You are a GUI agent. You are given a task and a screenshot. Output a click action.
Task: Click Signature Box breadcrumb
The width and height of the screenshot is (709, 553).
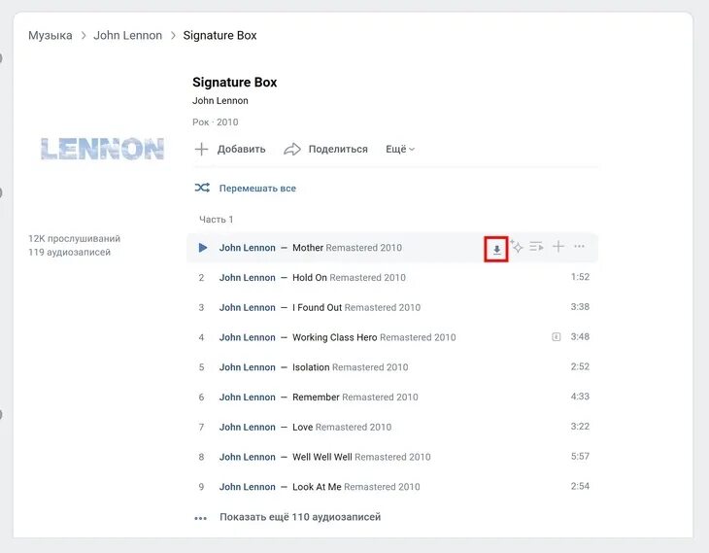click(219, 35)
